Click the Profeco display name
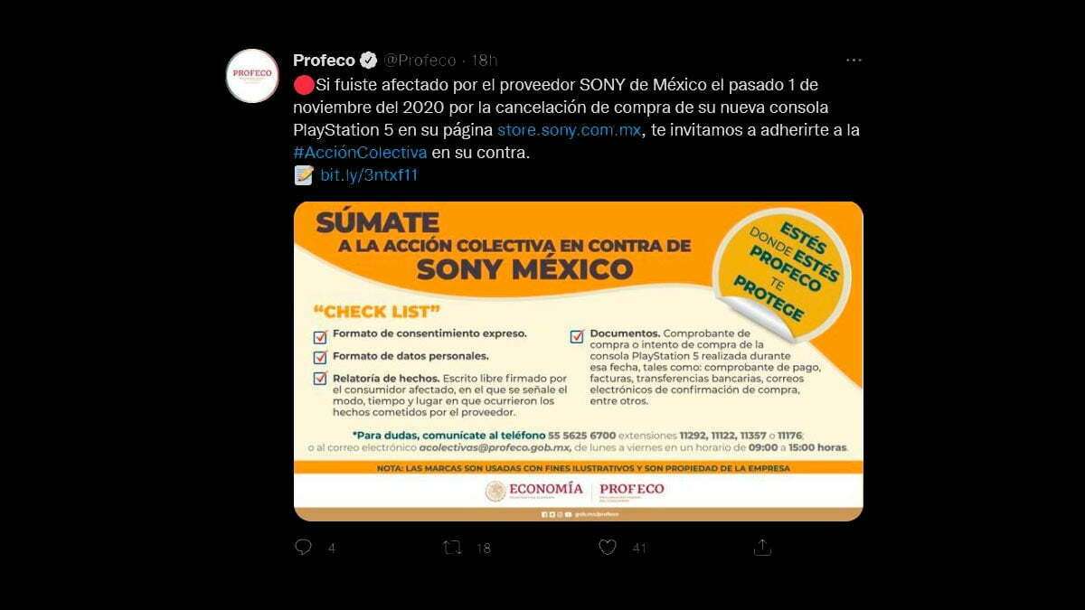1085x610 pixels. click(324, 61)
